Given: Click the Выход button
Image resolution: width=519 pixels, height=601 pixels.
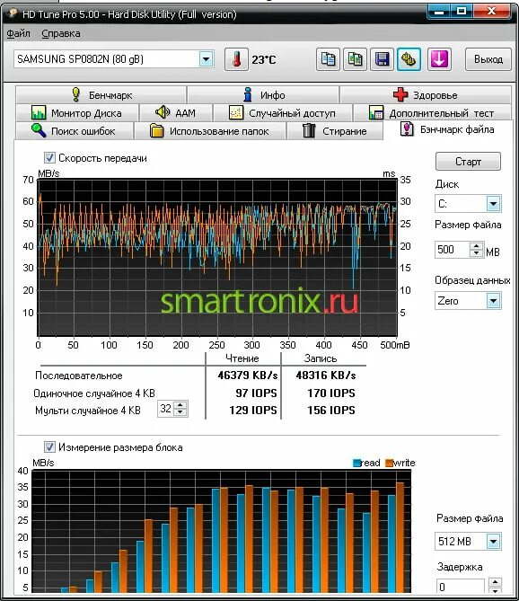Looking at the screenshot, I should [488, 59].
